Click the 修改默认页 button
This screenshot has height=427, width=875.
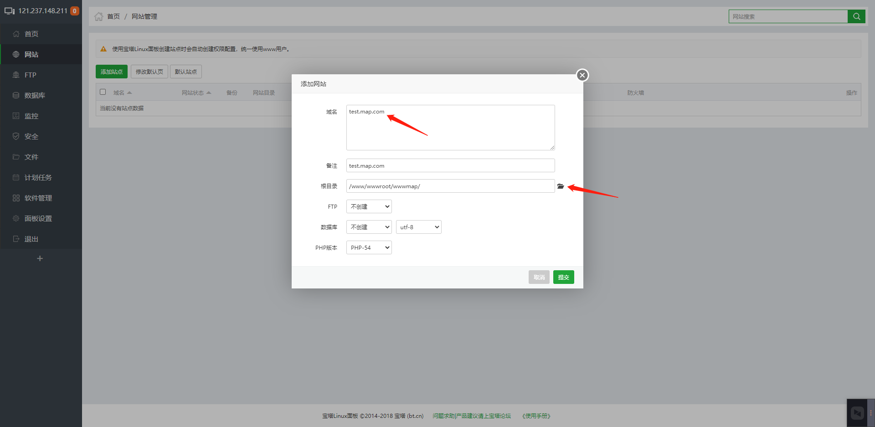149,72
